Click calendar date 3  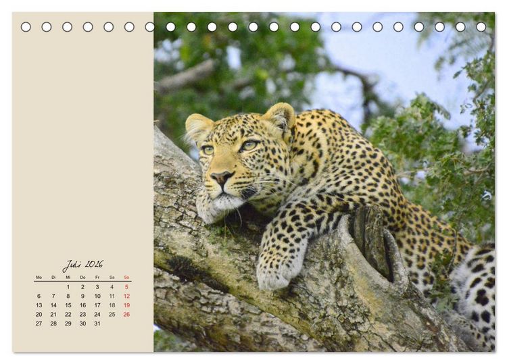point(97,287)
